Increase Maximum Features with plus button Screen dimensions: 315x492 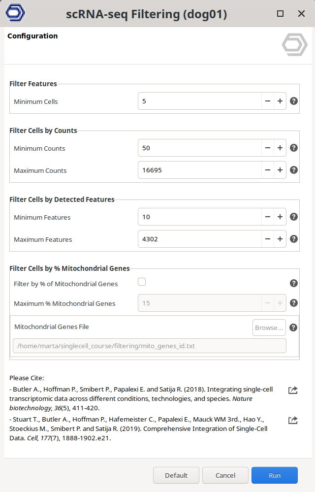pyautogui.click(x=280, y=239)
